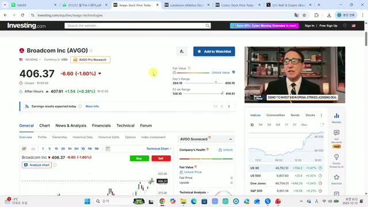Click the red Sell button
Image resolution: width=368 pixels, height=207 pixels.
point(161,159)
